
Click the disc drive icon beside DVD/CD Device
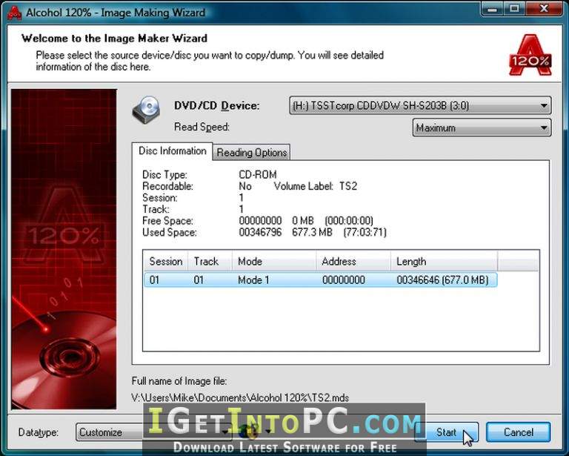(x=146, y=110)
